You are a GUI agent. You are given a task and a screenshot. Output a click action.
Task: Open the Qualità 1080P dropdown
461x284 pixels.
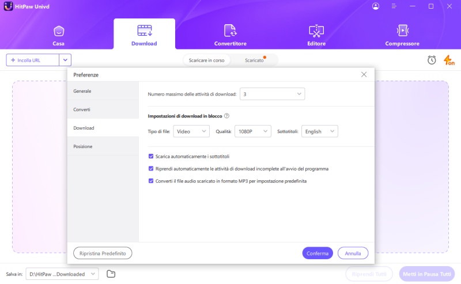point(253,131)
